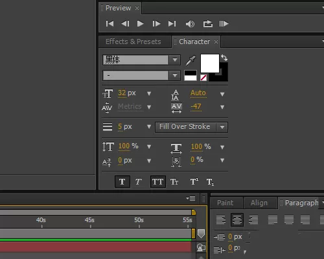Click the red layer duration bar

(x=95, y=247)
